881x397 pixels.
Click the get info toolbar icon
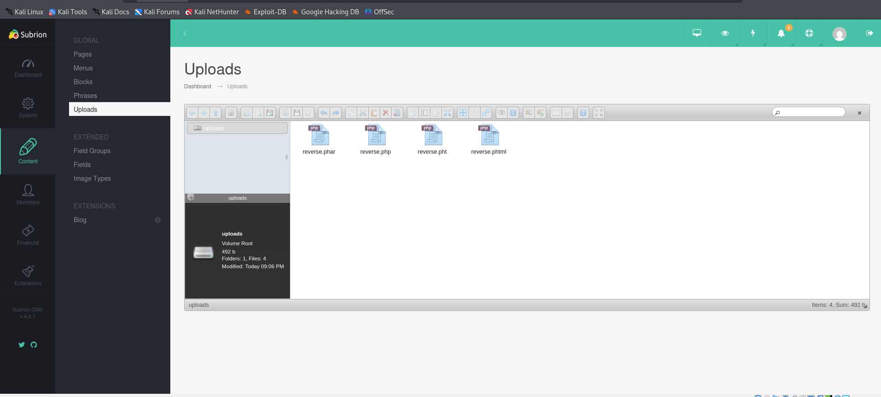pyautogui.click(x=513, y=113)
